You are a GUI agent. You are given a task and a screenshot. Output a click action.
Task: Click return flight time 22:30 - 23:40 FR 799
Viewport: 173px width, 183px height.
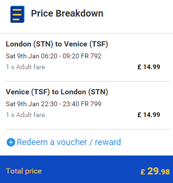coord(71,104)
